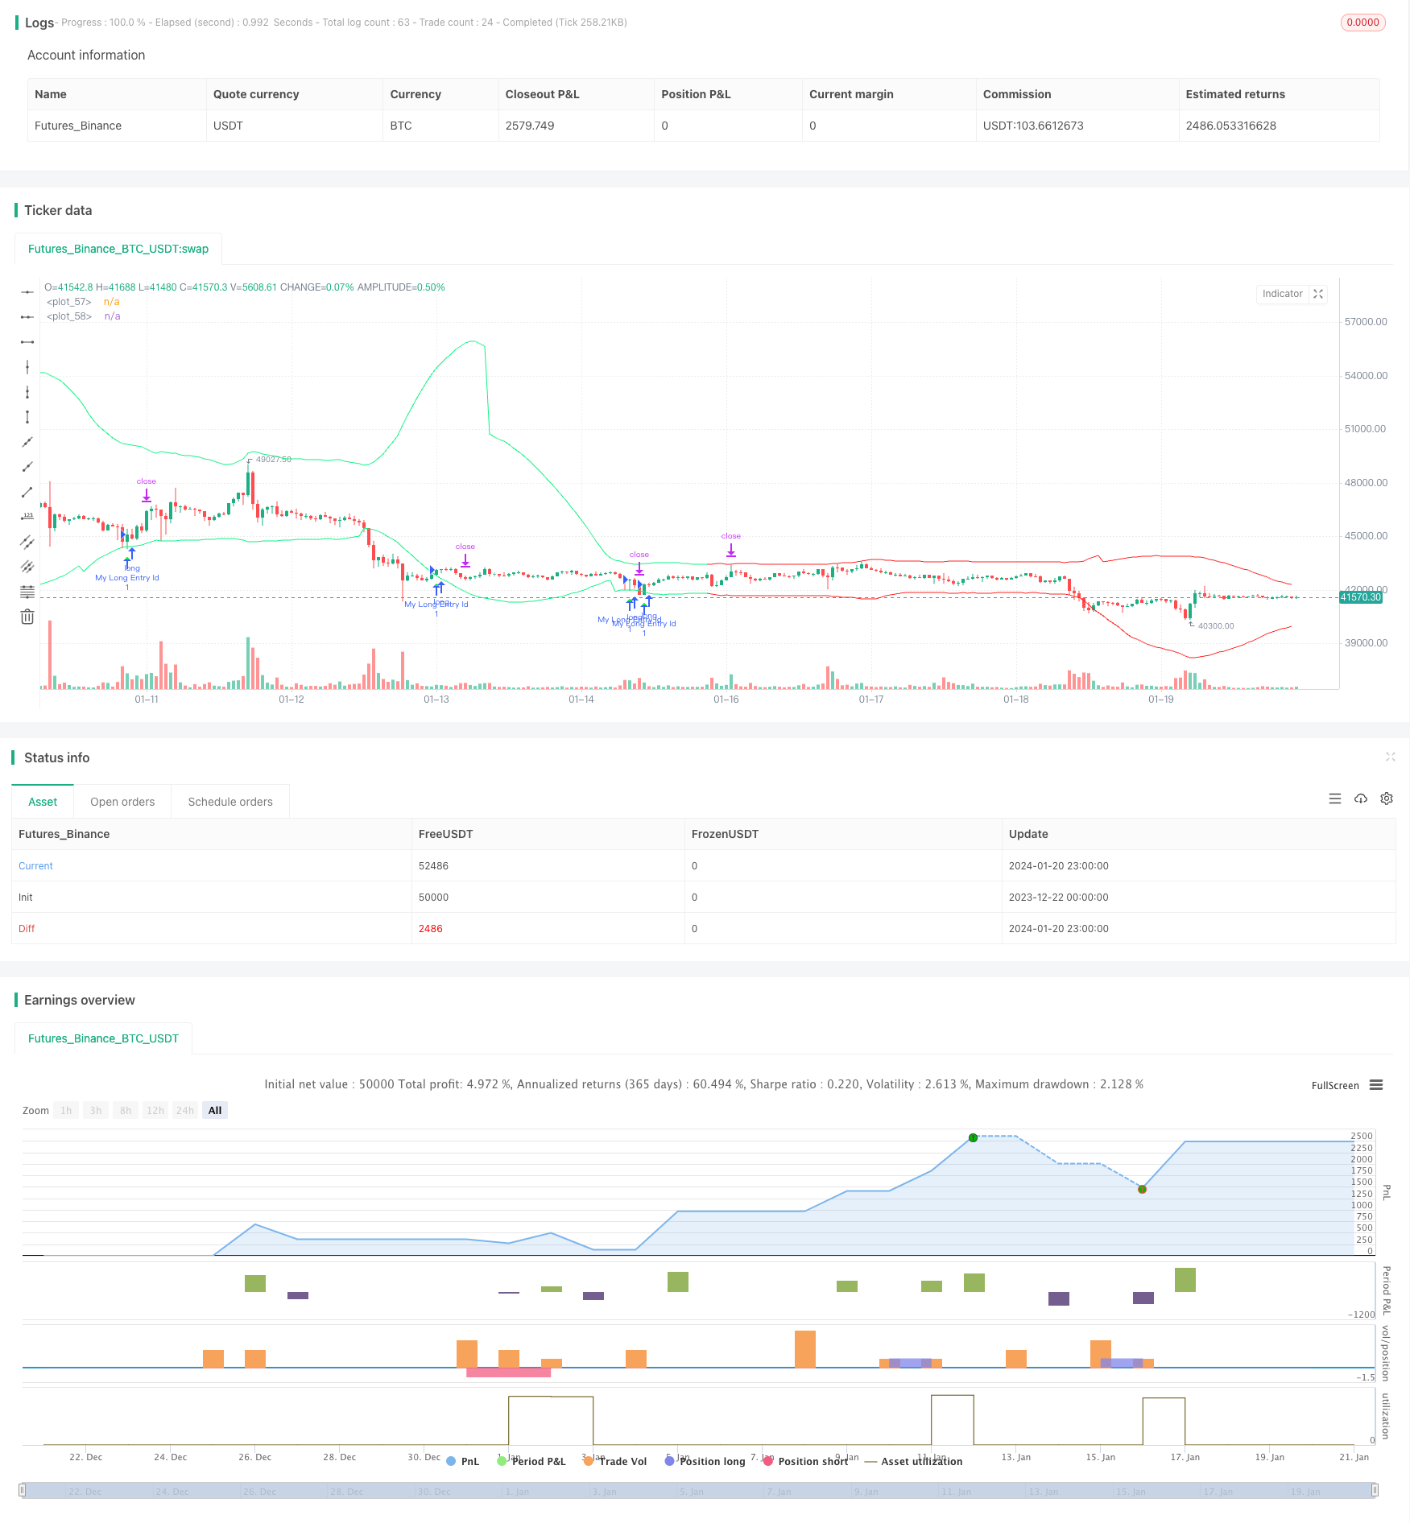
Task: Open Status info settings gear
Action: pos(1387,799)
